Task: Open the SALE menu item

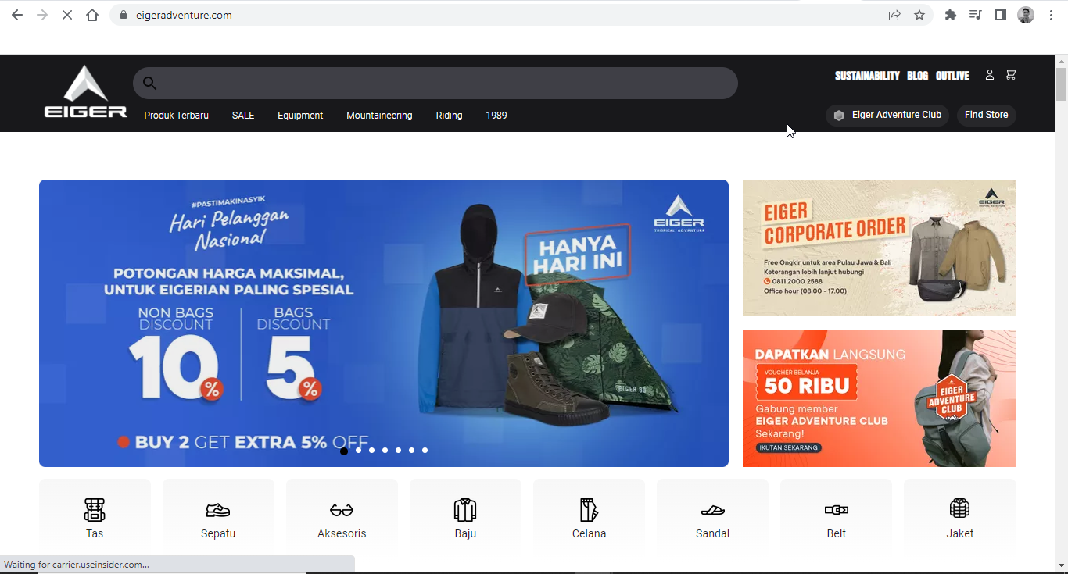Action: 243,116
